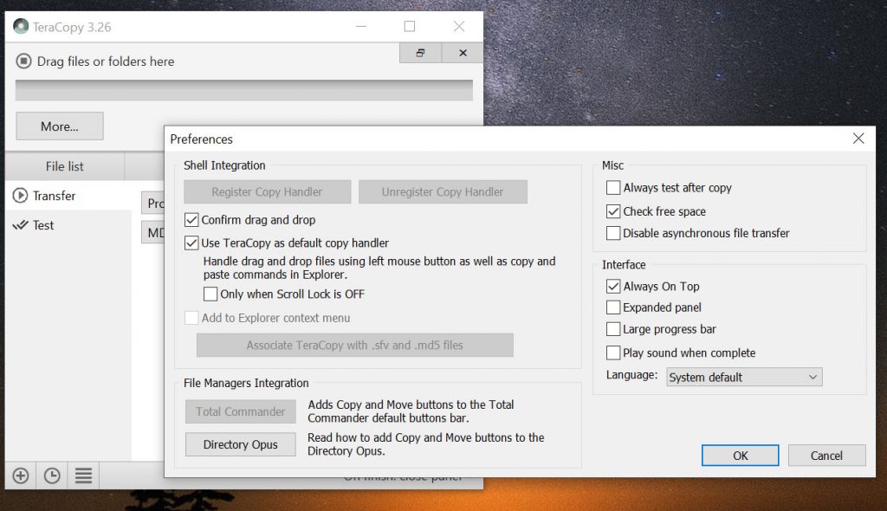Click the Test double-checkmark icon
The width and height of the screenshot is (887, 511).
point(21,225)
